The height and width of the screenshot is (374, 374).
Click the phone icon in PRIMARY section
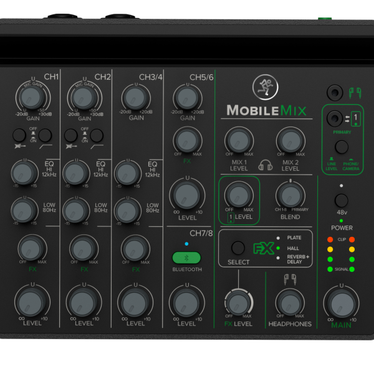coord(356,118)
